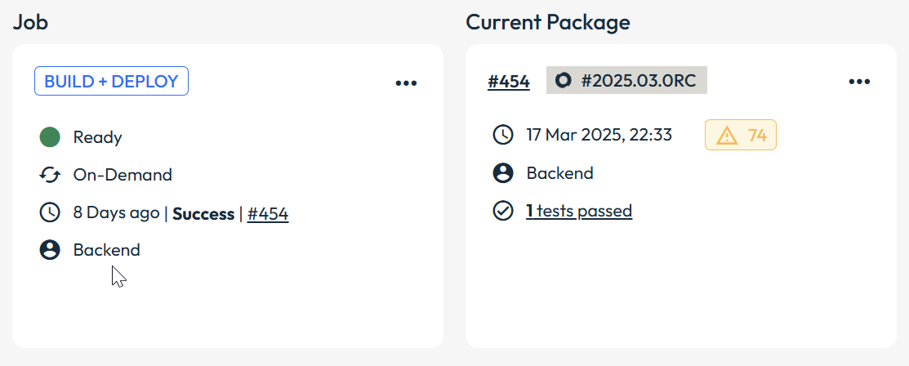Click the Success status text

[x=203, y=214]
